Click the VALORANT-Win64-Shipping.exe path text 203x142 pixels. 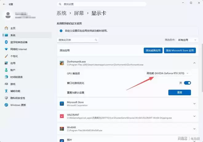pyautogui.click(x=119, y=118)
